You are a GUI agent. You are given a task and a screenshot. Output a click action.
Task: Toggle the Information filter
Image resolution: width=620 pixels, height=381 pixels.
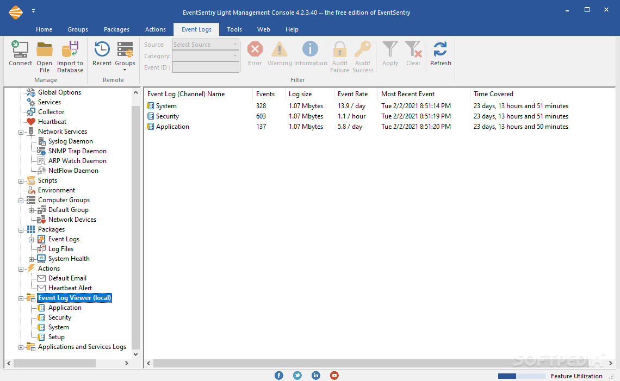(311, 54)
